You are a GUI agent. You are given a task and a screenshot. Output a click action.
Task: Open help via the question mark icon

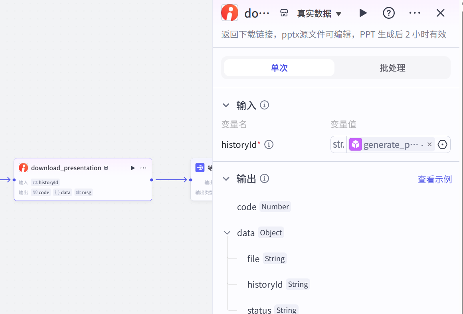[x=388, y=13]
